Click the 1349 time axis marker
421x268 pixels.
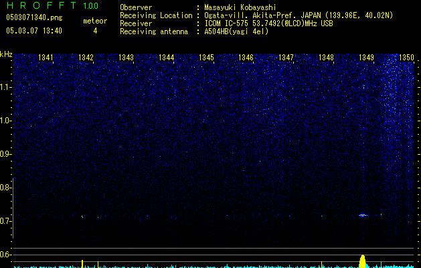pyautogui.click(x=367, y=57)
